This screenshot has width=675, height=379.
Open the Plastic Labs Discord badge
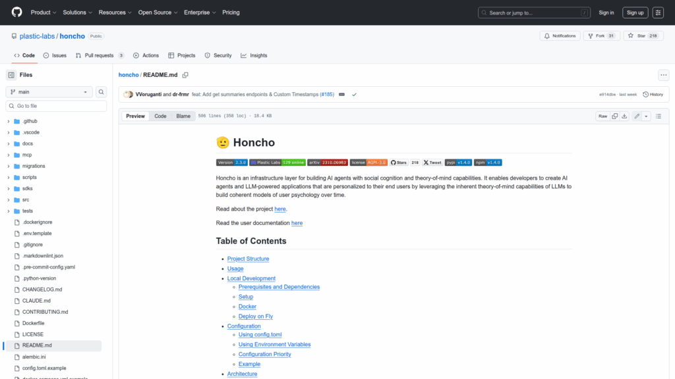click(278, 163)
